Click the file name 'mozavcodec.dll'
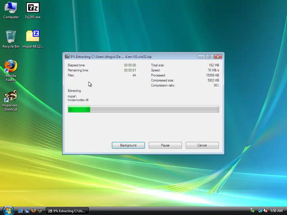Screen dimensions: 287x215 pyautogui.click(x=78, y=100)
